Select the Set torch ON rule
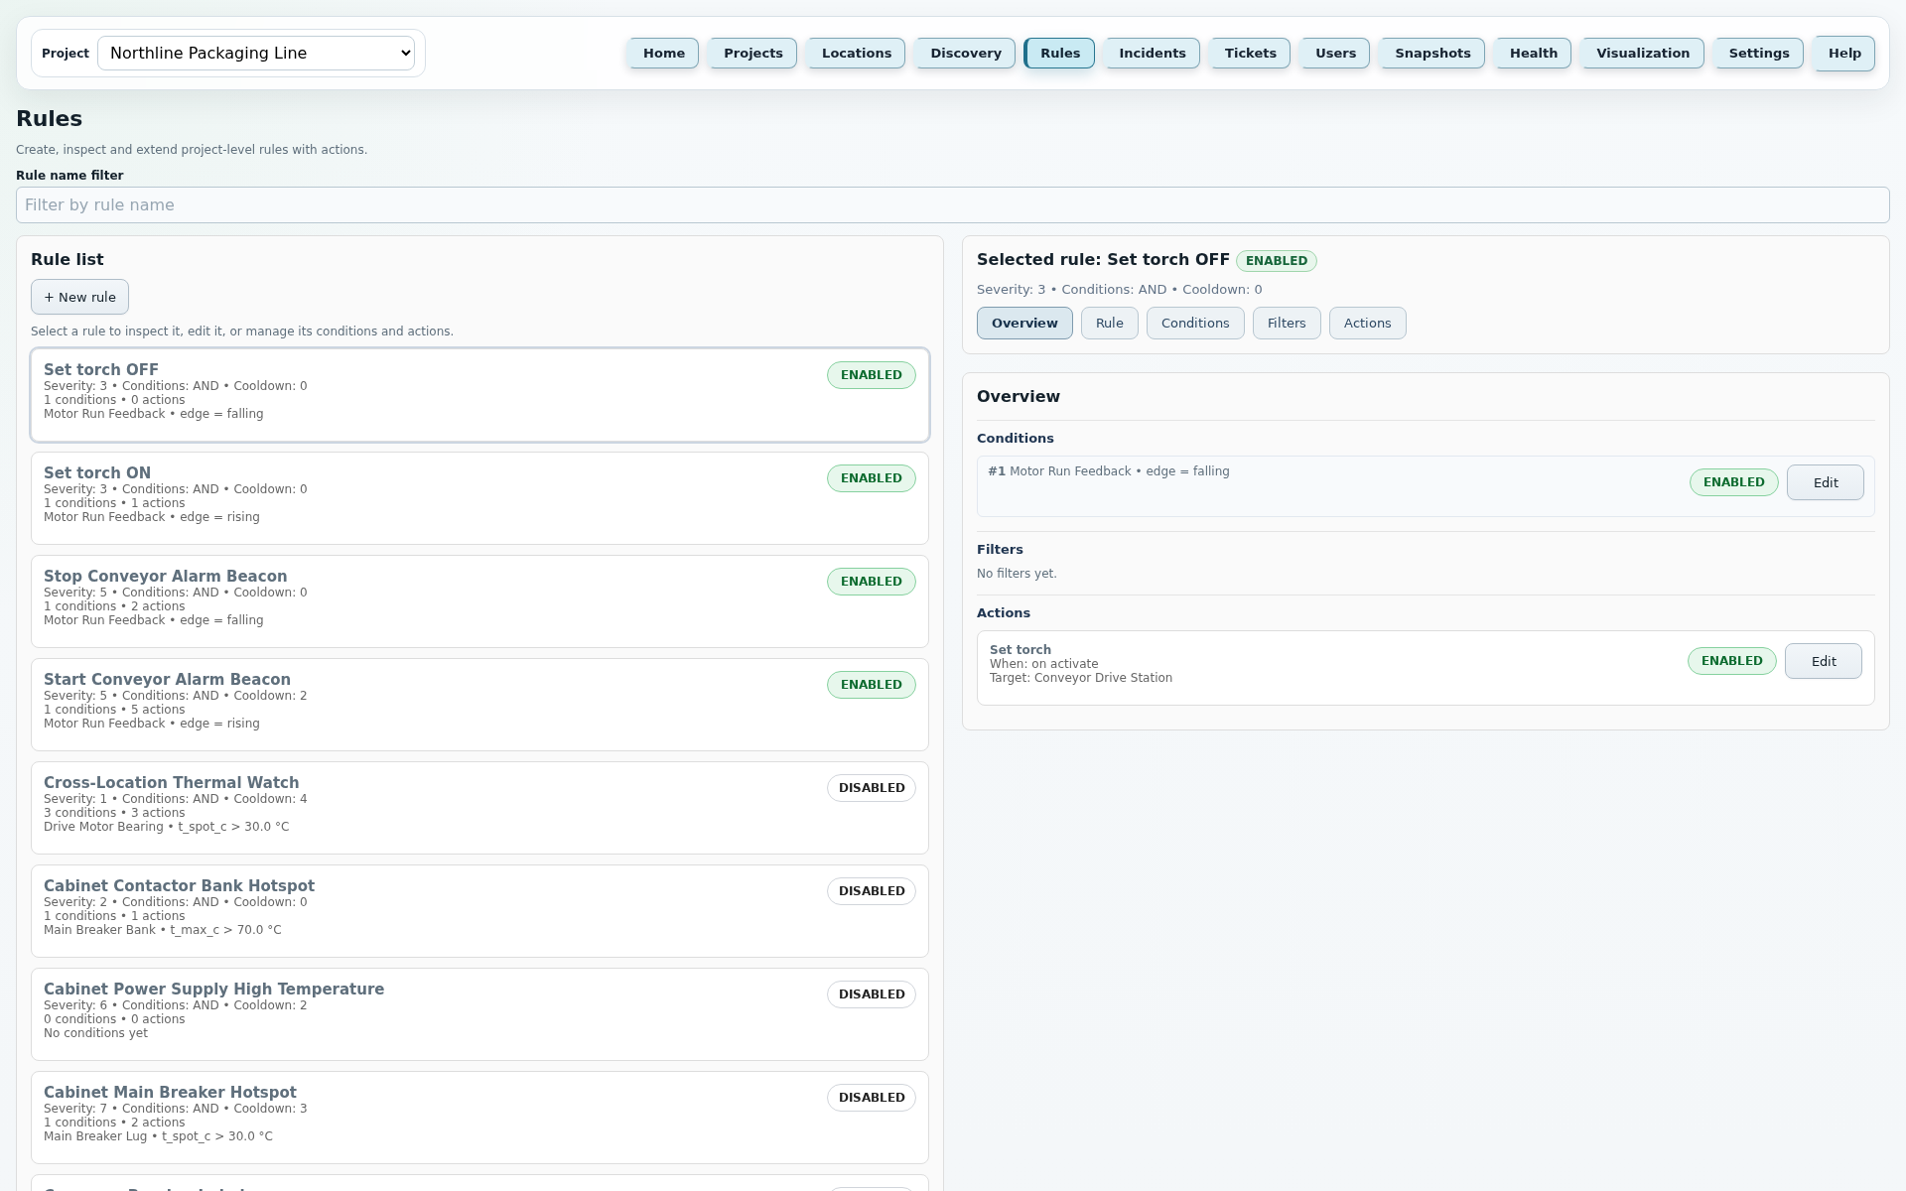 pyautogui.click(x=479, y=498)
